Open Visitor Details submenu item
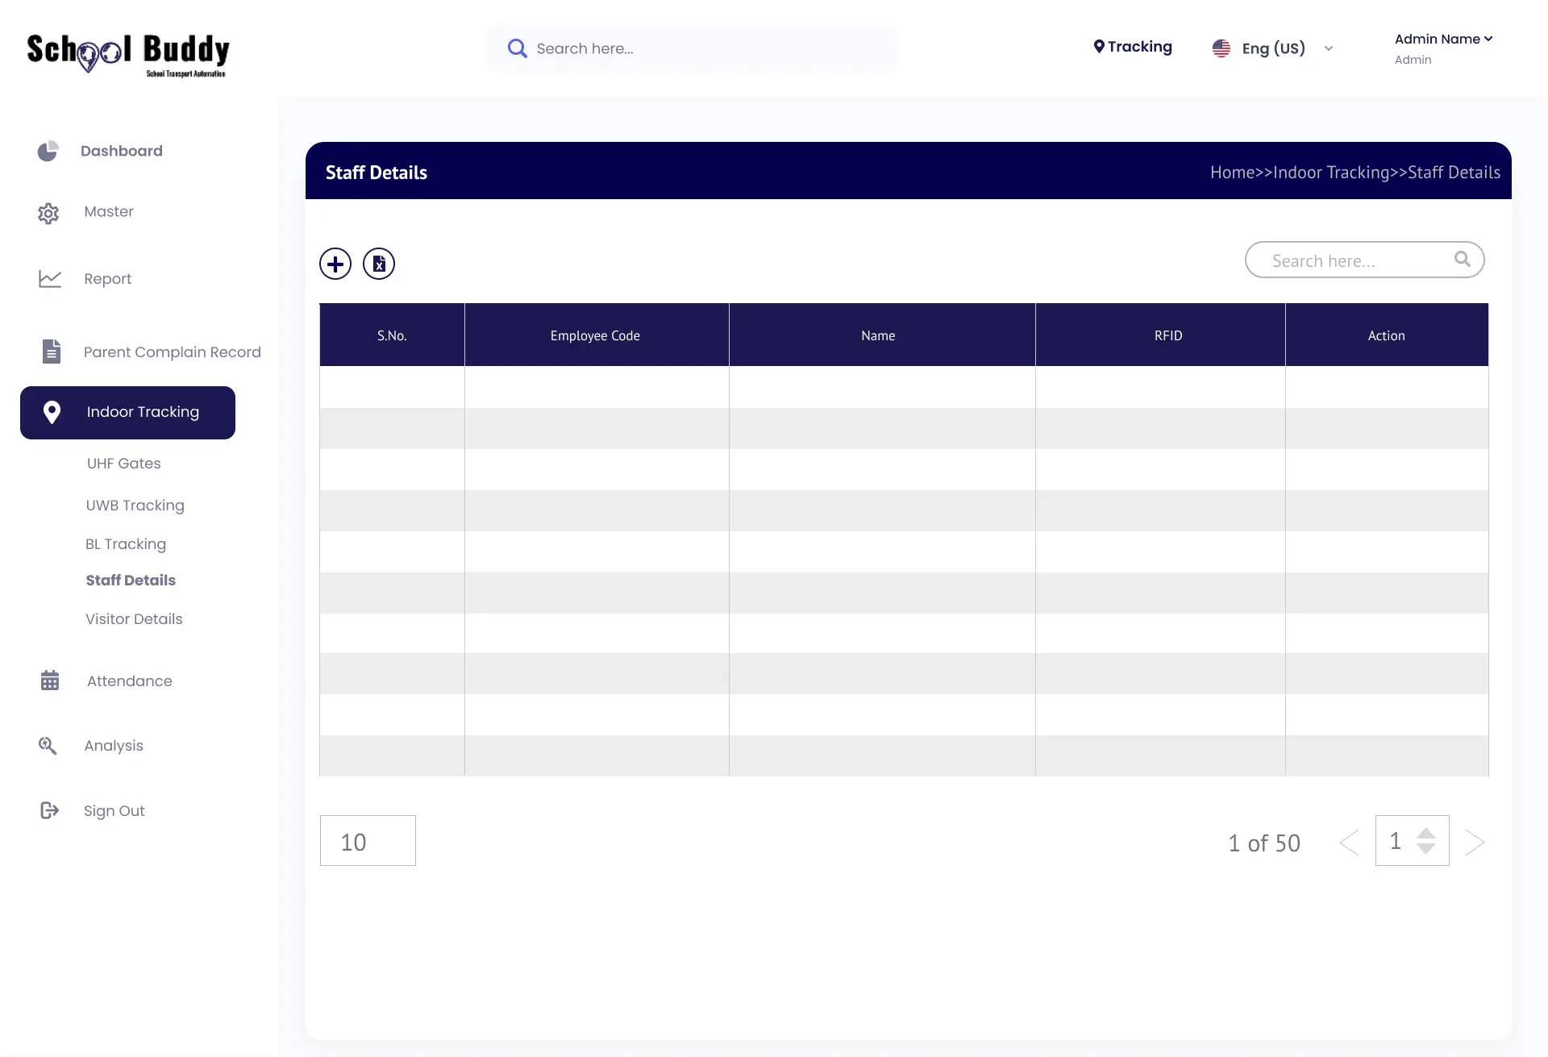 tap(134, 619)
